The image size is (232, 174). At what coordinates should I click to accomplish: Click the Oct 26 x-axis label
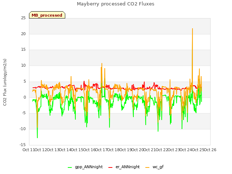tap(210, 150)
